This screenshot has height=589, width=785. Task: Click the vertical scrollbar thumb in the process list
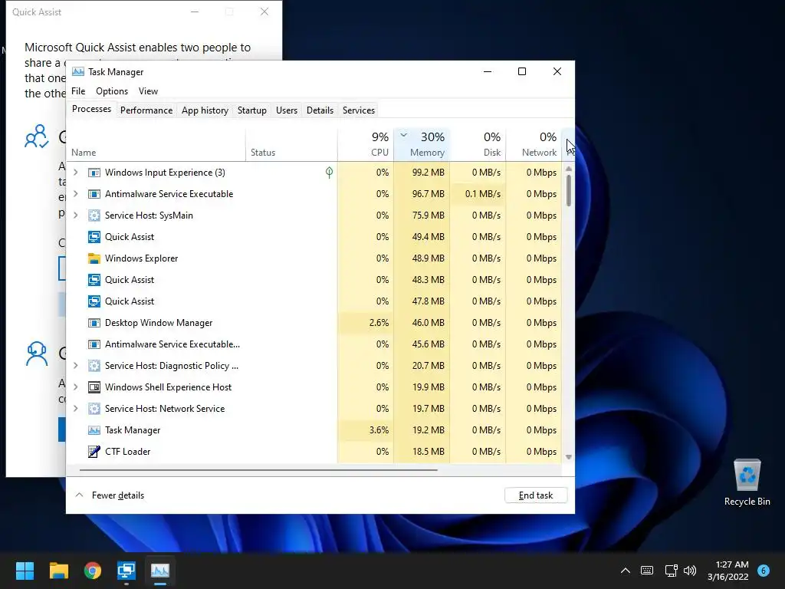569,190
